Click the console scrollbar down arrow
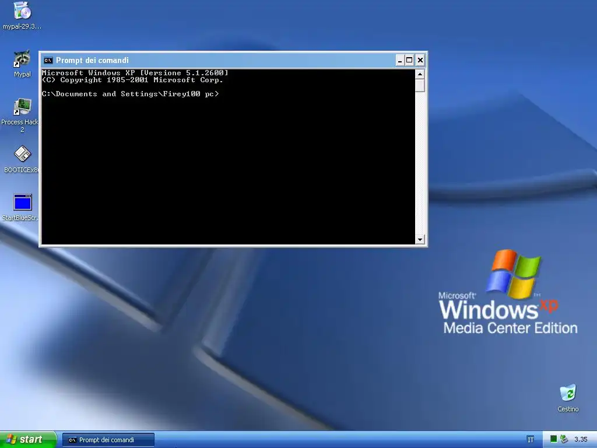Image resolution: width=597 pixels, height=448 pixels. click(x=420, y=240)
